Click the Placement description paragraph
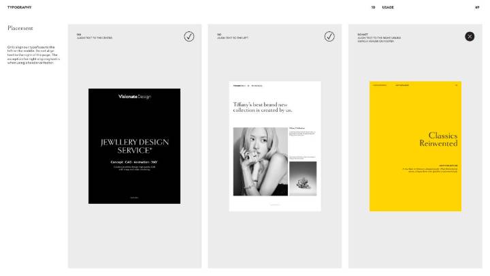This screenshot has height=276, width=490. pos(33,55)
